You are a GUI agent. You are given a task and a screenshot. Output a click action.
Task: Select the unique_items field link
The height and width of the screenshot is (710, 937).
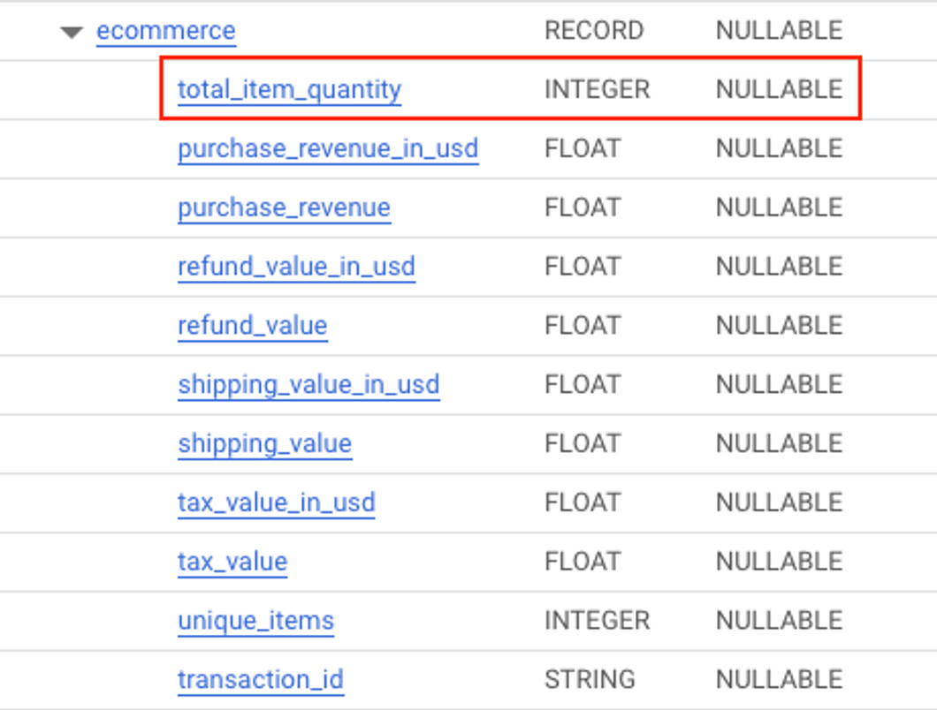255,621
